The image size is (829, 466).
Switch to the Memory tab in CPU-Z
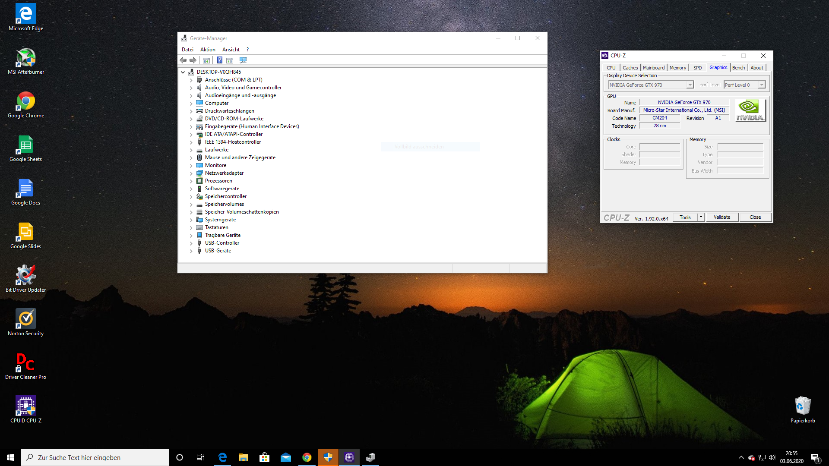[x=678, y=68]
